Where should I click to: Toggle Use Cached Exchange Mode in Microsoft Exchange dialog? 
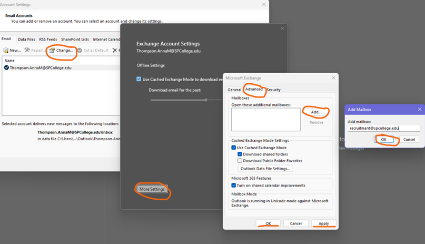(x=234, y=148)
